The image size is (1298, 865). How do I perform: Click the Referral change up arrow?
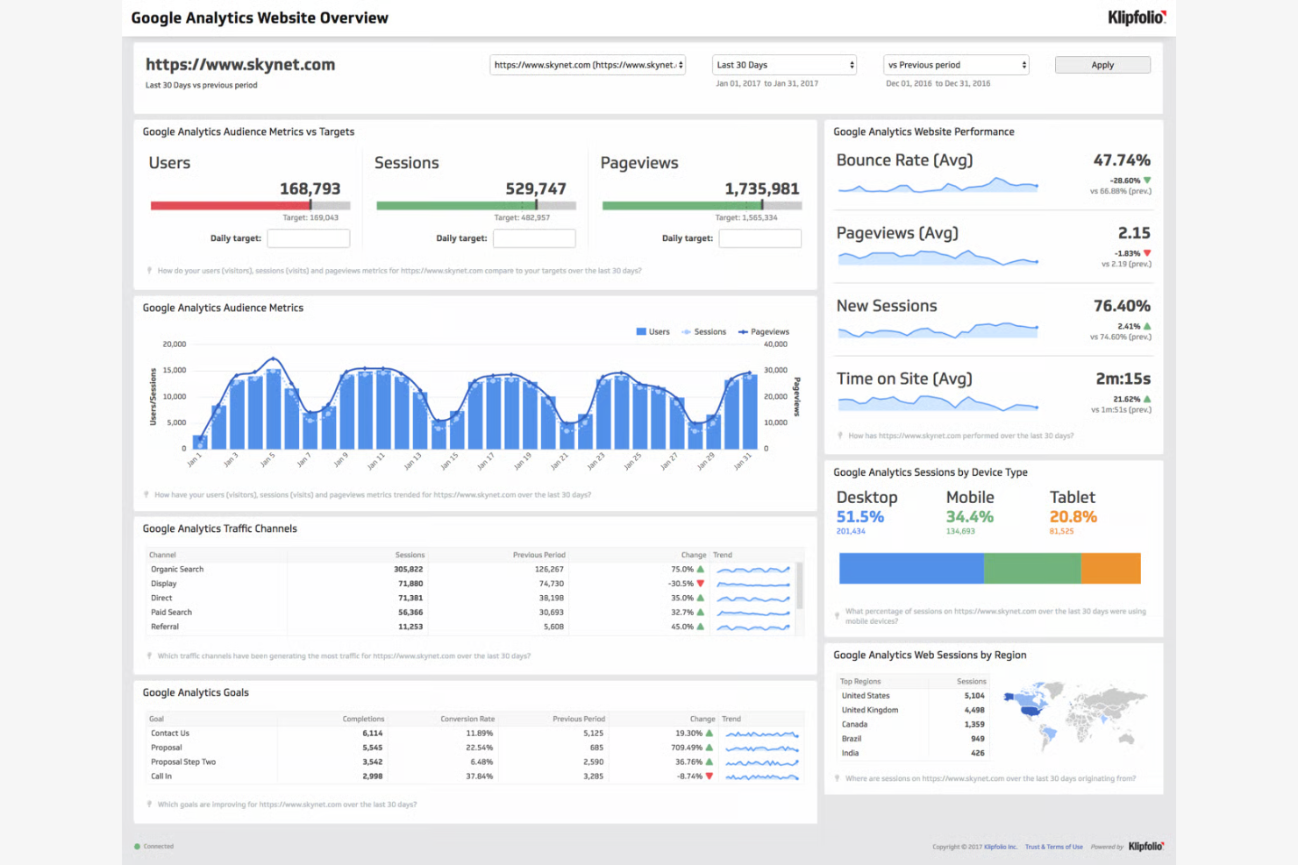(x=700, y=627)
